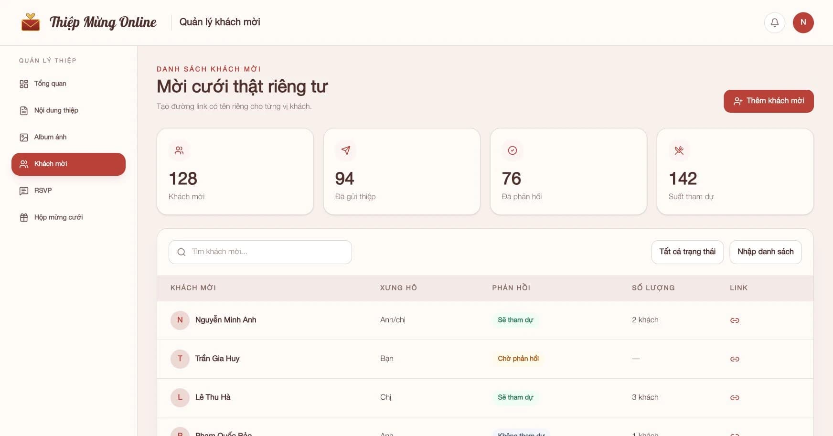Click the Quản lý khách mời header title
Screen dimensions: 833x436
click(x=220, y=22)
